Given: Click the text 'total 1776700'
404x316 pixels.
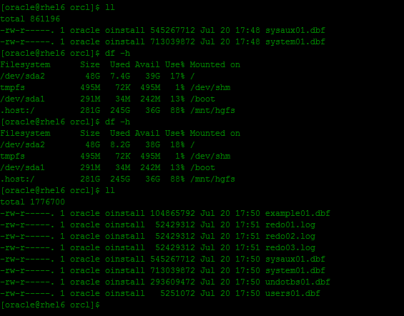Looking at the screenshot, I should [32, 202].
